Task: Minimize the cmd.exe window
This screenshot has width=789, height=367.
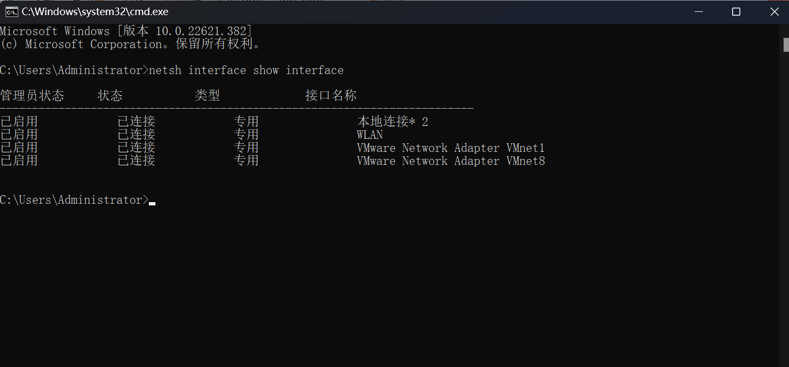Action: pyautogui.click(x=698, y=11)
